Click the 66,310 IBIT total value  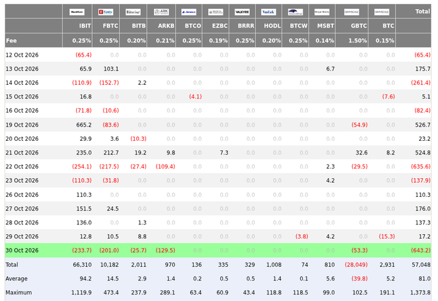[82, 265]
